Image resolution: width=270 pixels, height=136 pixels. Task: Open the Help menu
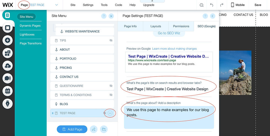tap(133, 5)
